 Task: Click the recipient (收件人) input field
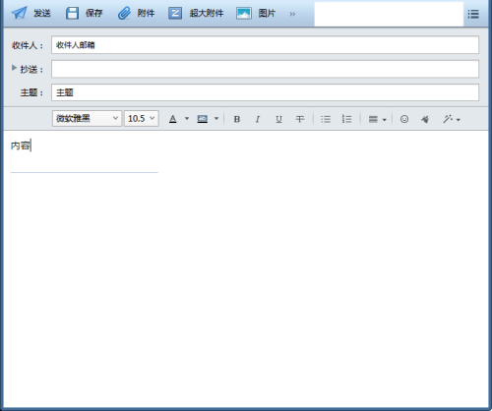(265, 45)
